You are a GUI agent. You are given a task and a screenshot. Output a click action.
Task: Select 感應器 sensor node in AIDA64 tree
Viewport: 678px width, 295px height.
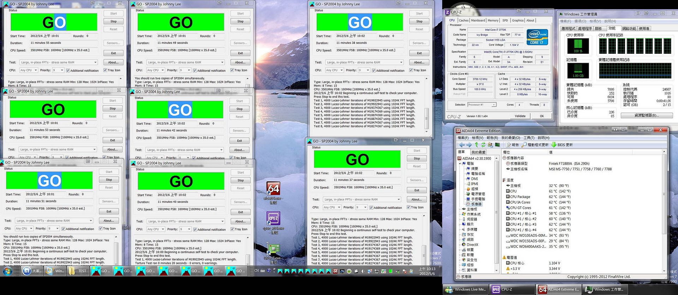point(474,204)
